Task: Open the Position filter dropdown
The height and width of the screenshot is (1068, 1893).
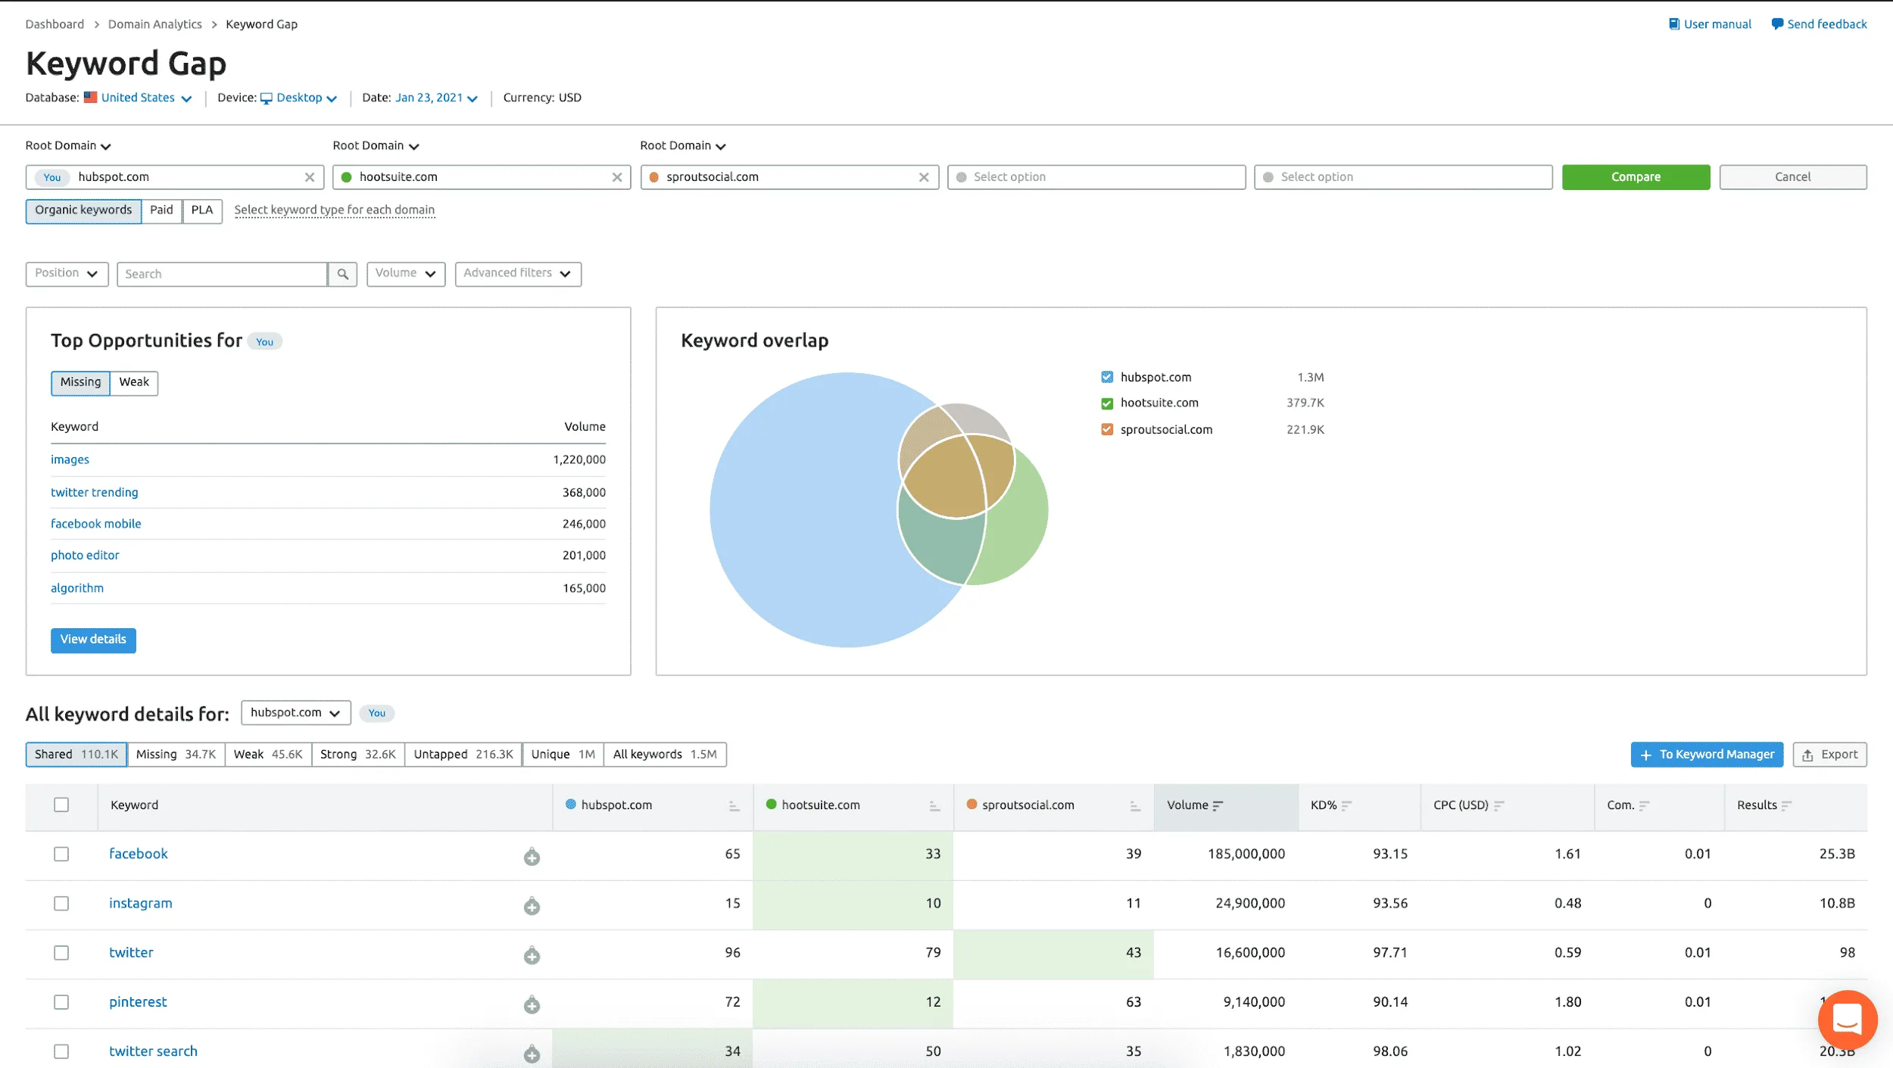Action: pos(67,274)
